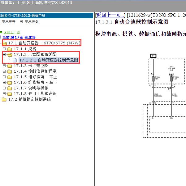This screenshot has width=186, height=186.
Task: Click the 返回上一页 link
Action: click(110, 15)
